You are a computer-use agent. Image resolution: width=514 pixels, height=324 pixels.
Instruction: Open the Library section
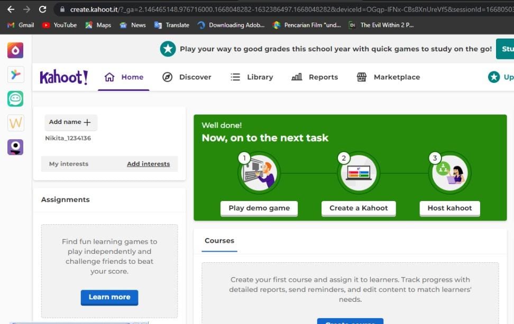click(x=252, y=77)
